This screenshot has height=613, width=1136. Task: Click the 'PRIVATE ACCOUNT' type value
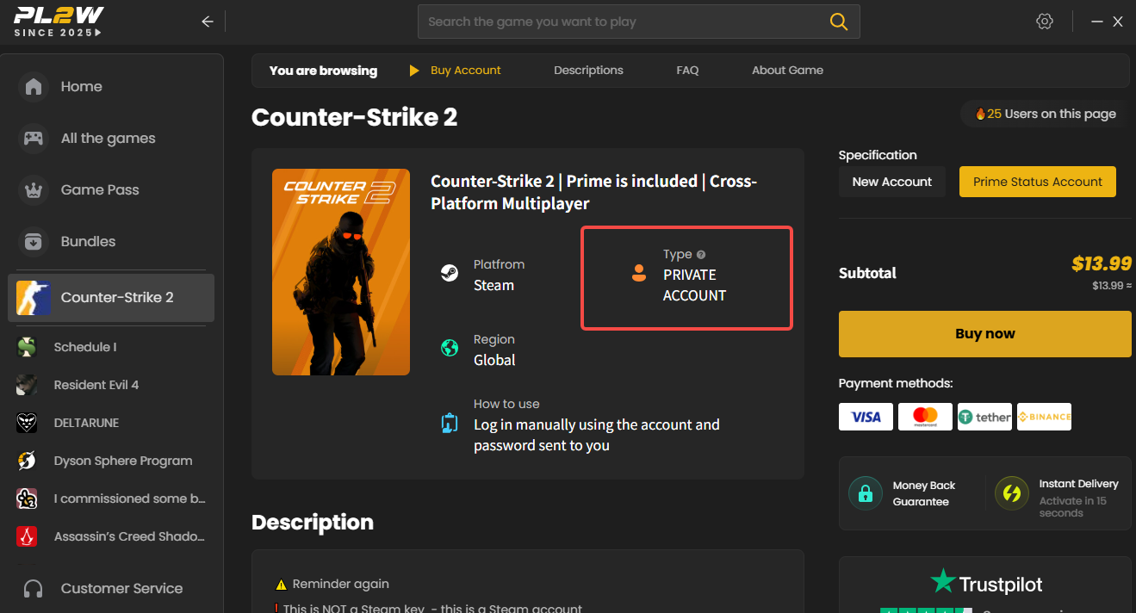coord(694,285)
